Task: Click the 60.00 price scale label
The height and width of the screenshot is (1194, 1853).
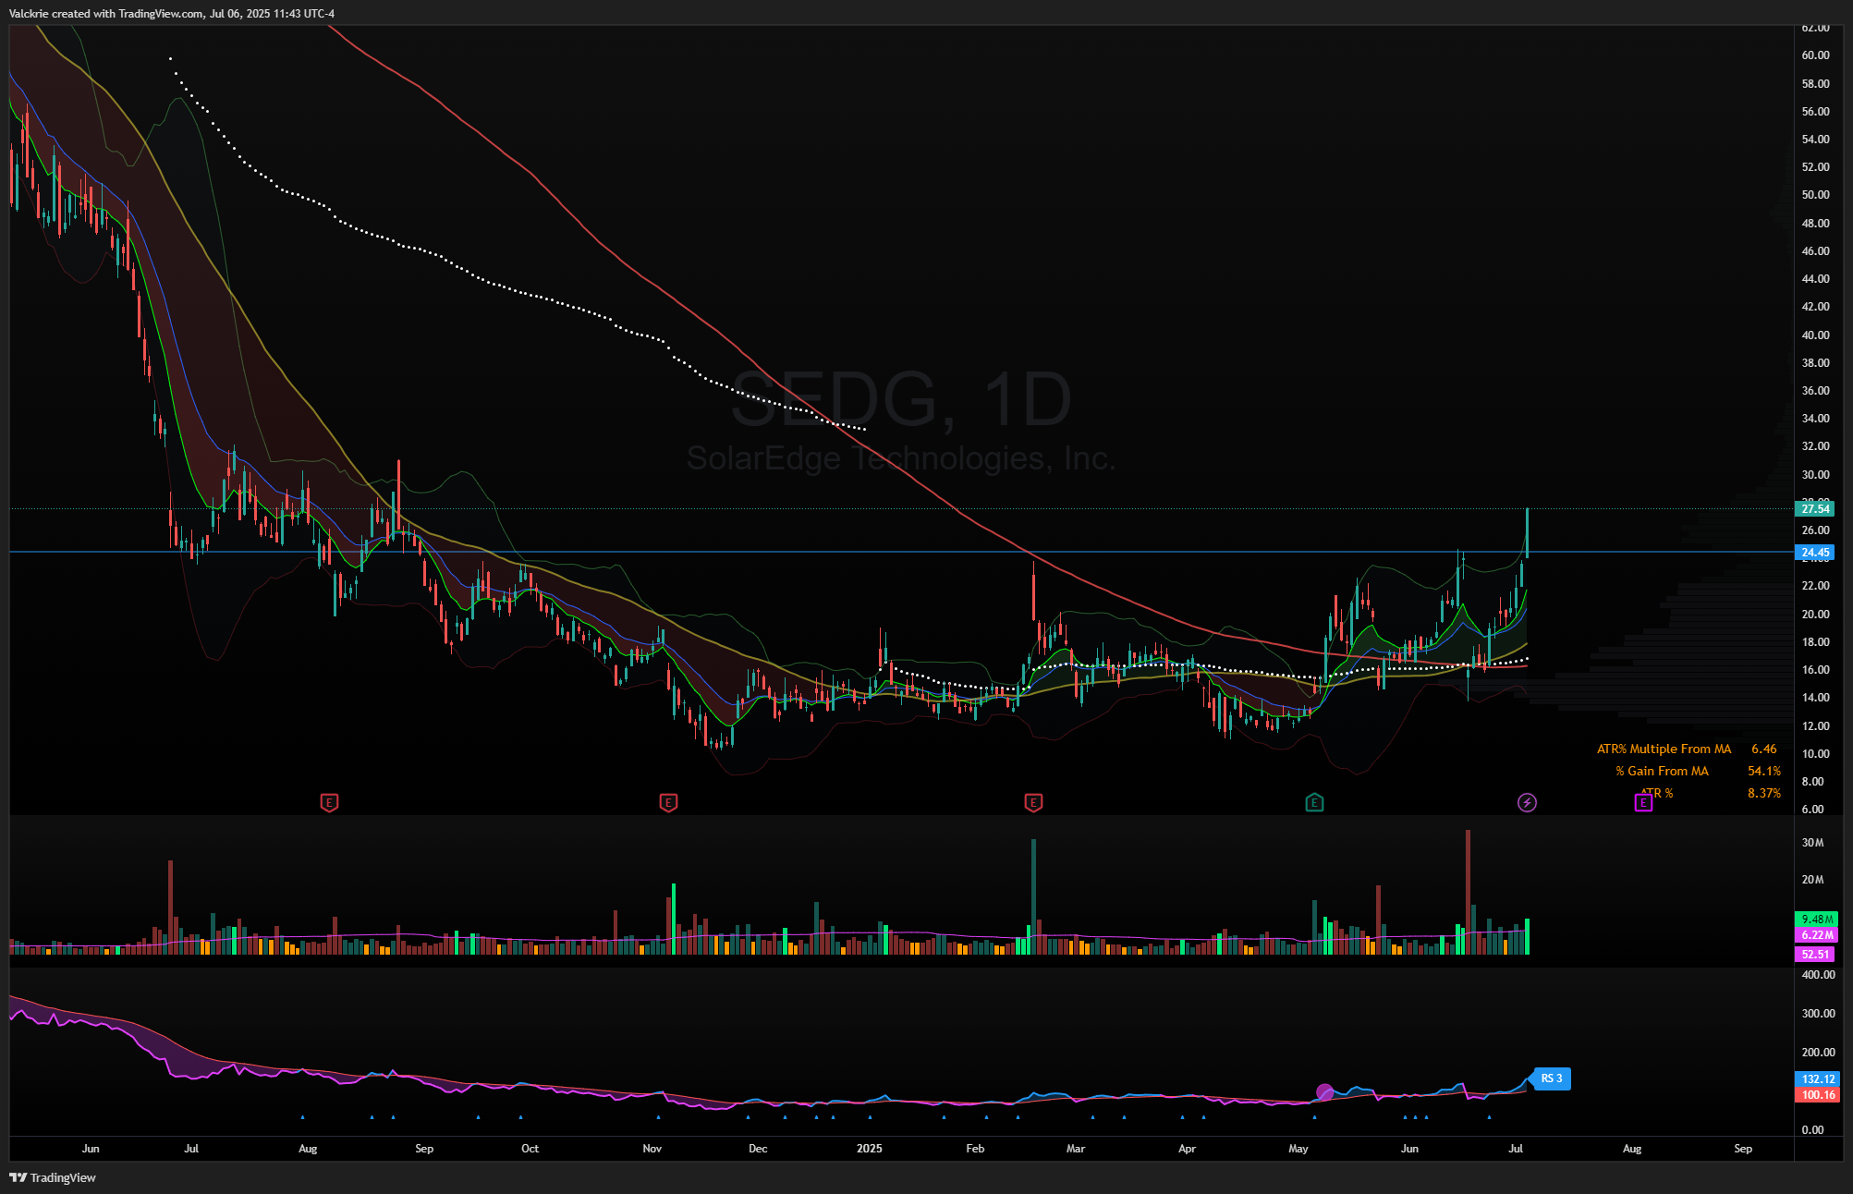Action: coord(1815,55)
